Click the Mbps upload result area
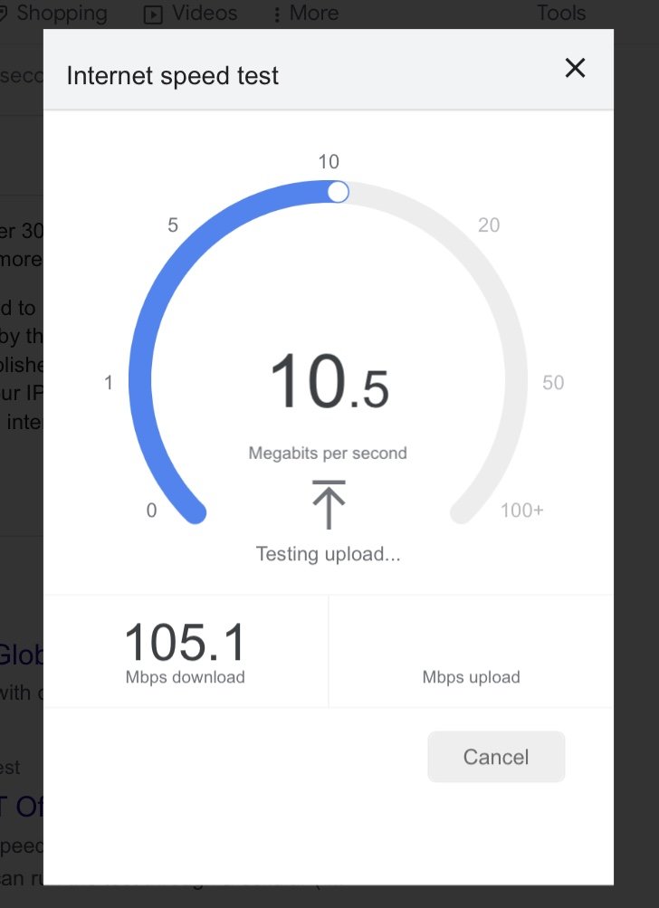 tap(471, 651)
